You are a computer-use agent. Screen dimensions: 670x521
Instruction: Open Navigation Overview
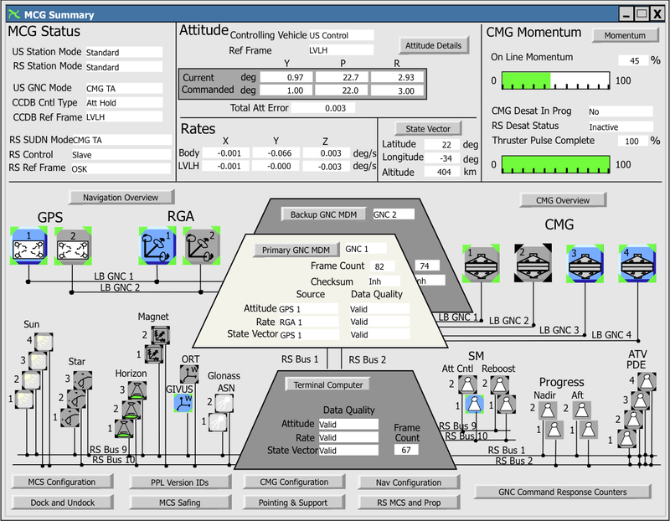121,198
